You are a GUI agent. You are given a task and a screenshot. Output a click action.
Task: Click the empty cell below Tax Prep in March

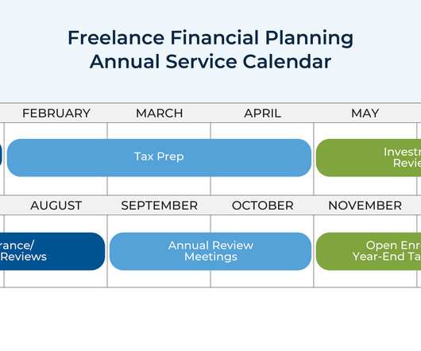pyautogui.click(x=159, y=186)
